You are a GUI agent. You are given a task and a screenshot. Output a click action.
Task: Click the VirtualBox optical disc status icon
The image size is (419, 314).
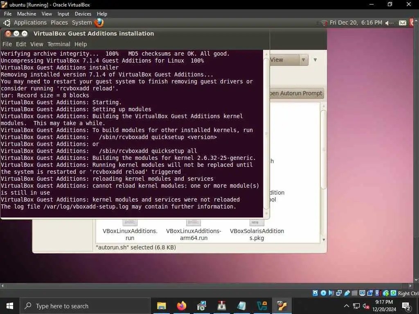coord(323,293)
